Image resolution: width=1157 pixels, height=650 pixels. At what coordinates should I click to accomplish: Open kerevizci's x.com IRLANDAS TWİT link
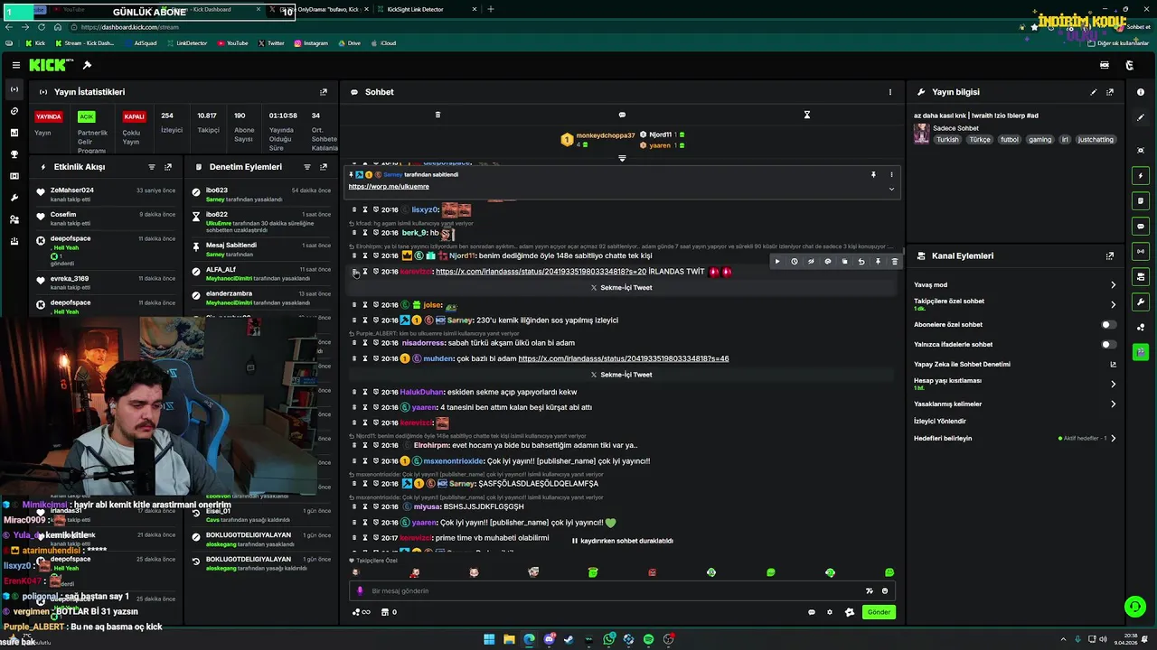(541, 271)
